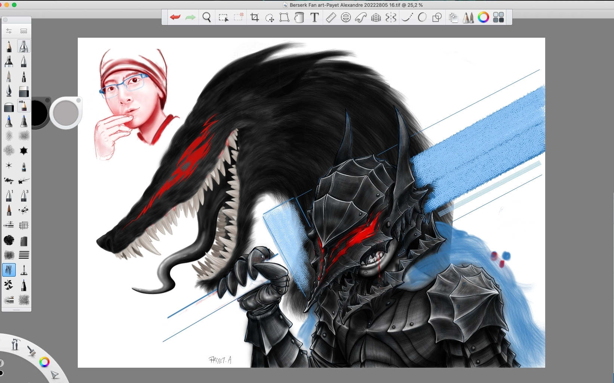Select the Crop tool
This screenshot has width=614, height=383.
255,18
